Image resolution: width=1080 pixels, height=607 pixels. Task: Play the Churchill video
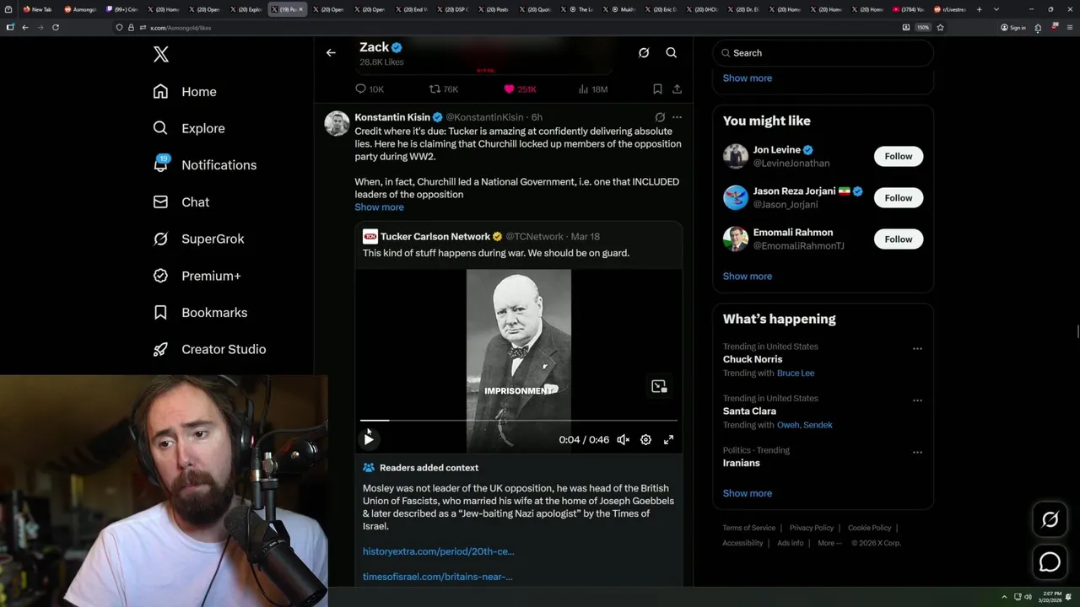coord(369,439)
